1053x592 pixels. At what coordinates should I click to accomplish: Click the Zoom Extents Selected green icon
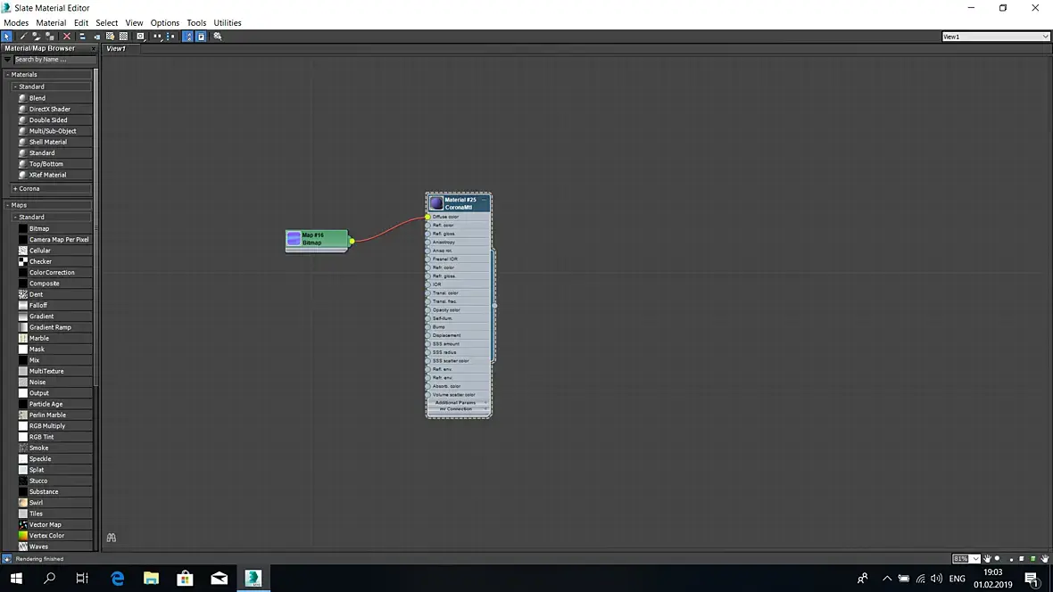pyautogui.click(x=1032, y=558)
